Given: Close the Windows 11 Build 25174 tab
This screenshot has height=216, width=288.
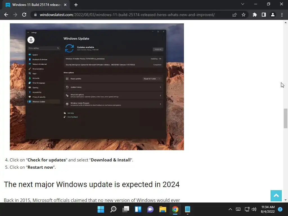Looking at the screenshot, I should click(x=65, y=5).
